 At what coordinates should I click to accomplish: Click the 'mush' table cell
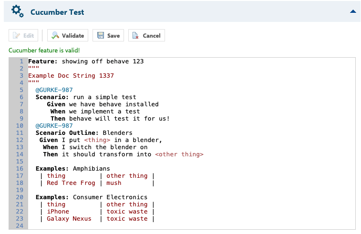click(x=113, y=183)
